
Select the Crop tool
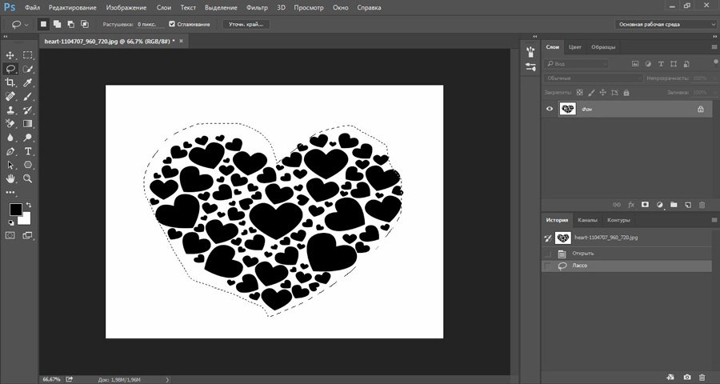(x=11, y=82)
